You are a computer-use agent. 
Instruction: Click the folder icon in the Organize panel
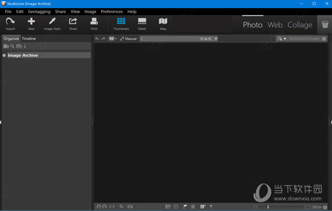click(6, 46)
